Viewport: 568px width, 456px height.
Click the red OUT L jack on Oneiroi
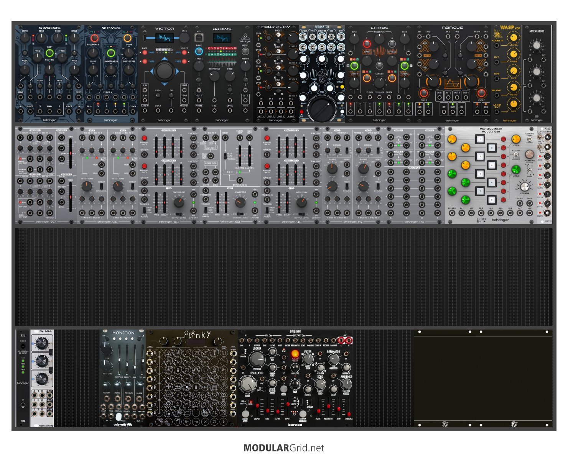point(341,340)
